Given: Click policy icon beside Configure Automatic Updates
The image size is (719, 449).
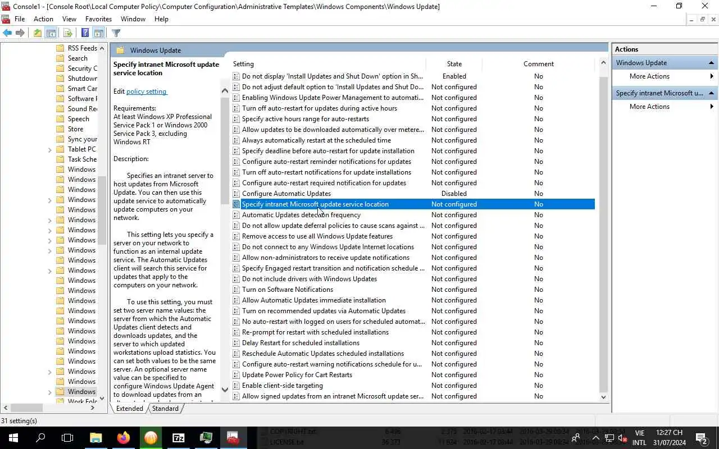Looking at the screenshot, I should coord(236,194).
